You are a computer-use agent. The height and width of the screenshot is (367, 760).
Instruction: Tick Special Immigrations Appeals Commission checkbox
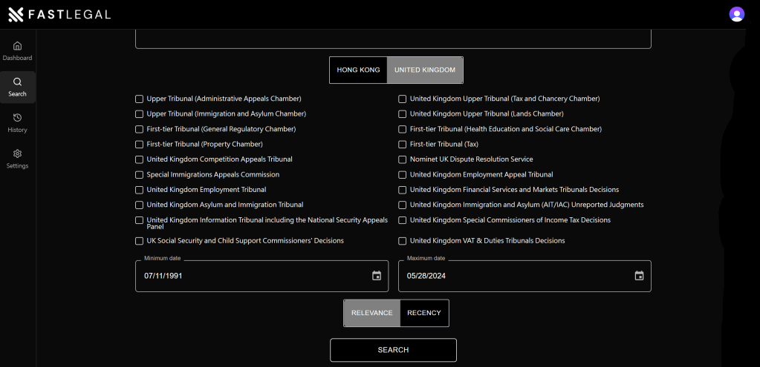140,175
